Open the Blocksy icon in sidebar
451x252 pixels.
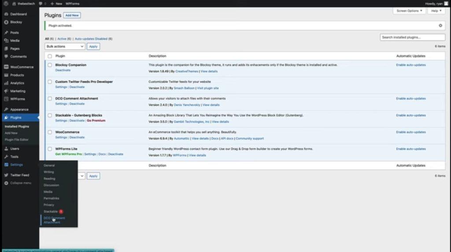coord(6,22)
